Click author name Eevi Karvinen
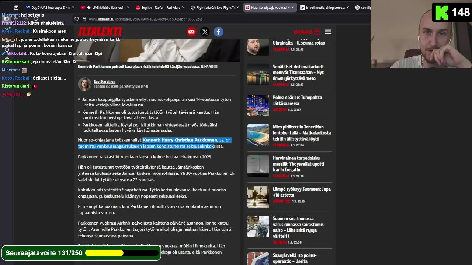Viewport: 472px width, 265px height. click(104, 81)
